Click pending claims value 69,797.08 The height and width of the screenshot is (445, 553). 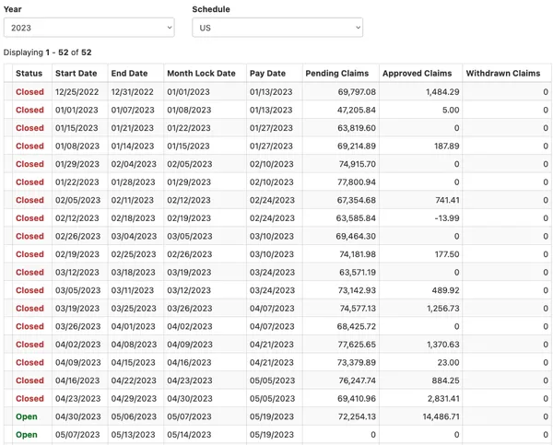tap(357, 92)
